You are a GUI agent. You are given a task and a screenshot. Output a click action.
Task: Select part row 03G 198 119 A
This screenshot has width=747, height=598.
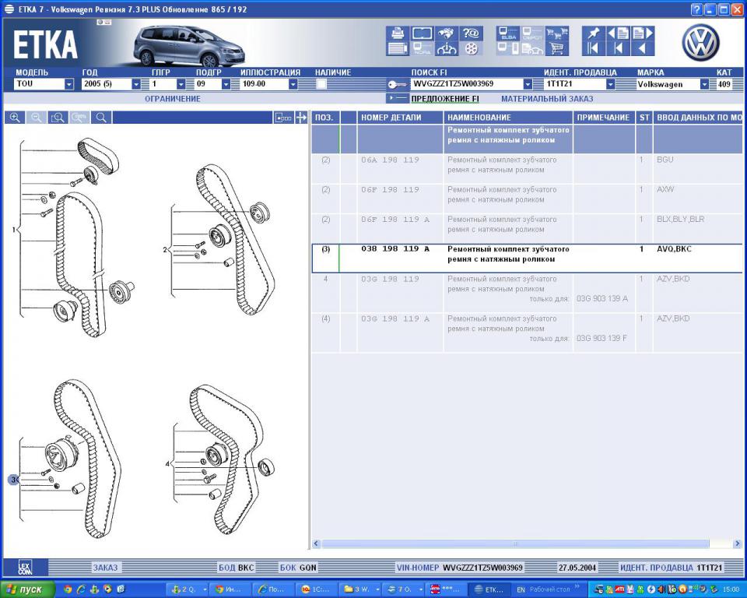(x=527, y=332)
